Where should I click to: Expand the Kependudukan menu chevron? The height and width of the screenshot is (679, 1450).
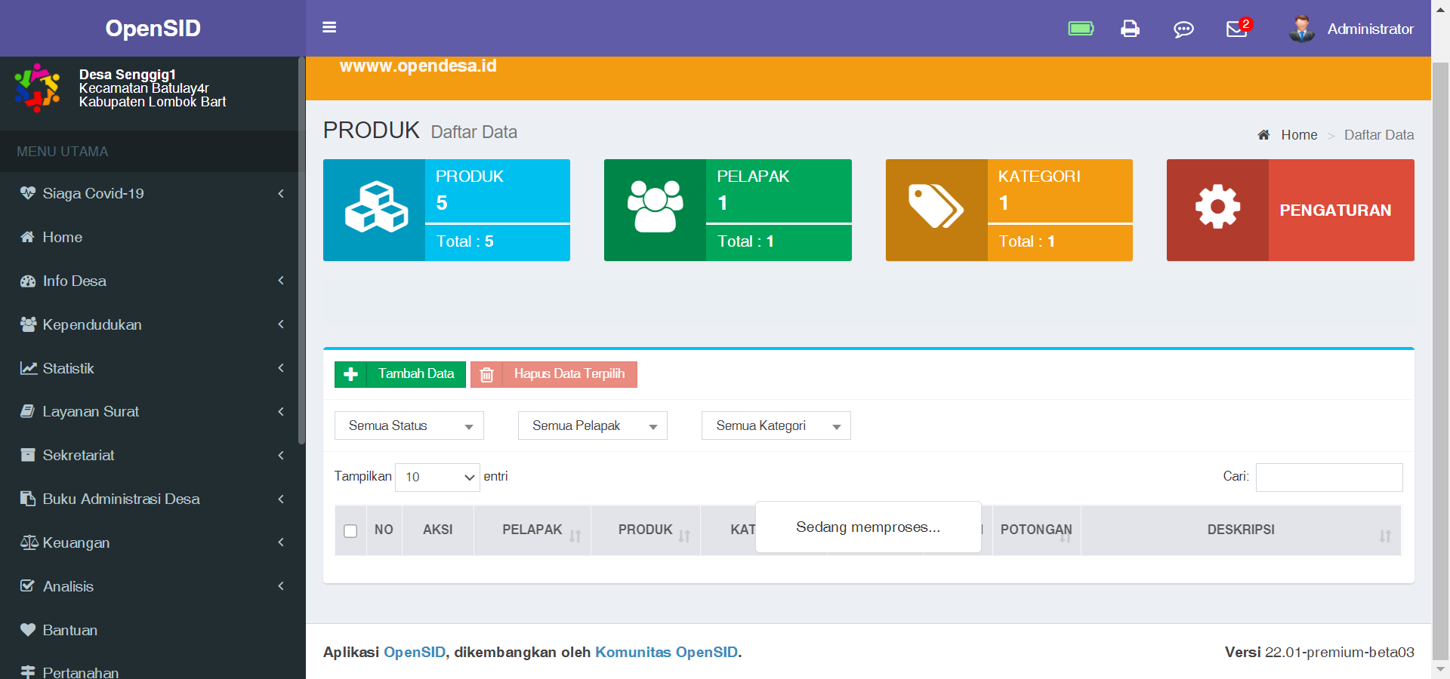pyautogui.click(x=281, y=324)
